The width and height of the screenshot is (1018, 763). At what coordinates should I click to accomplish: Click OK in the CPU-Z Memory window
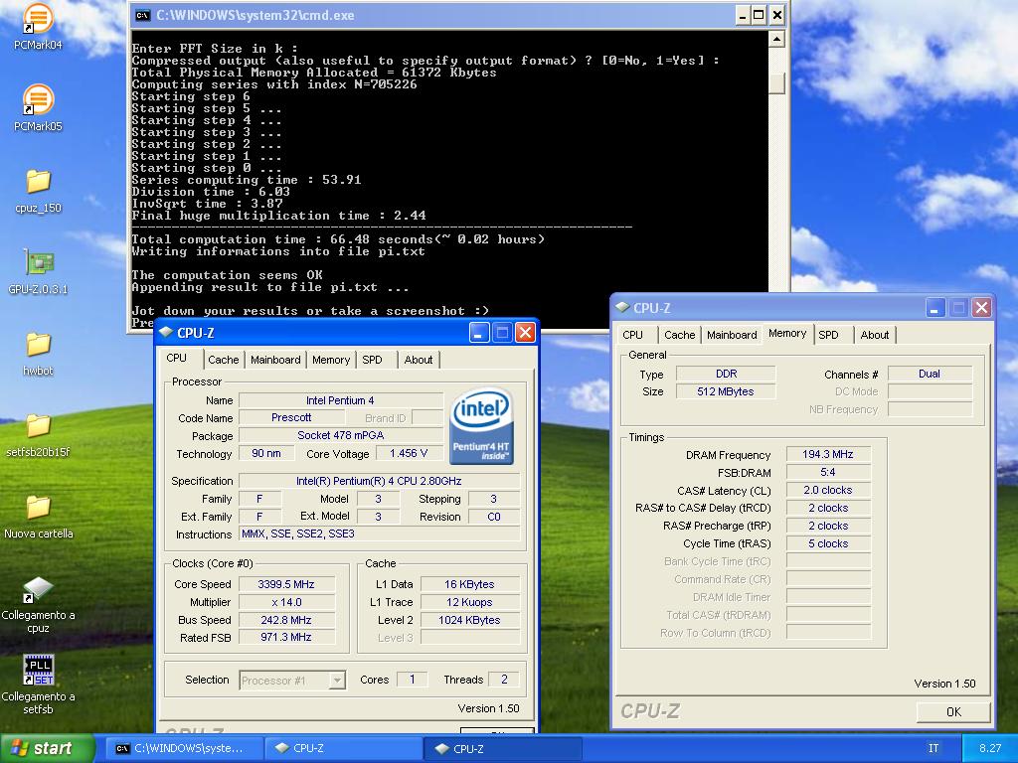pyautogui.click(x=953, y=711)
